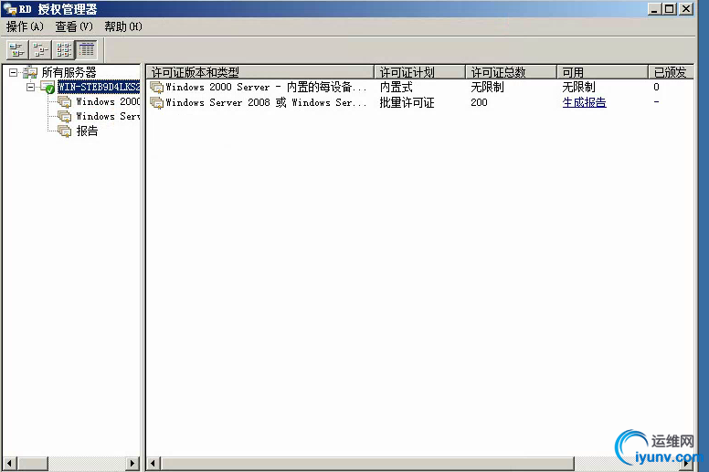The width and height of the screenshot is (709, 472).
Task: Click tree pane horizontal scrollbar thumb
Action: click(33, 463)
